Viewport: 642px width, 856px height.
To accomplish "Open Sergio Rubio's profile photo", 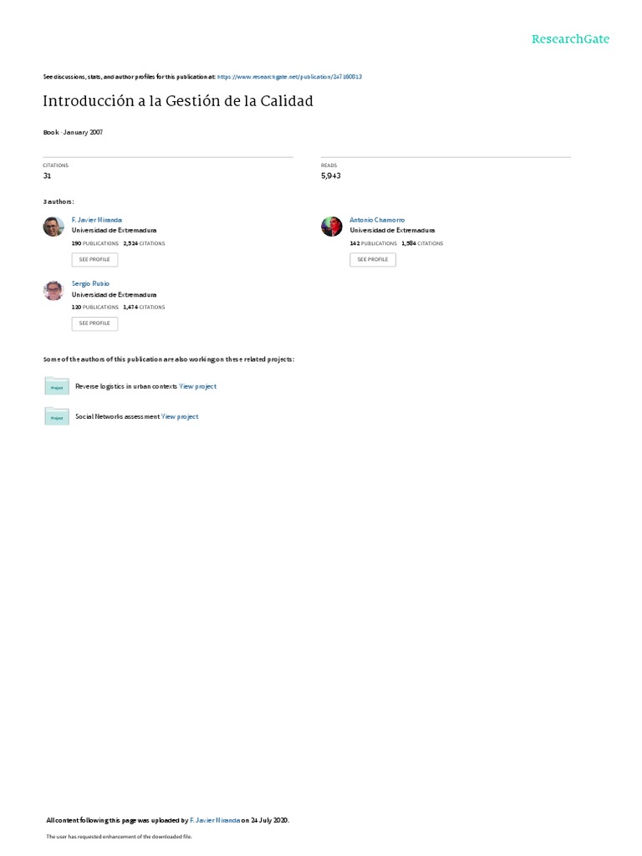I will (53, 290).
